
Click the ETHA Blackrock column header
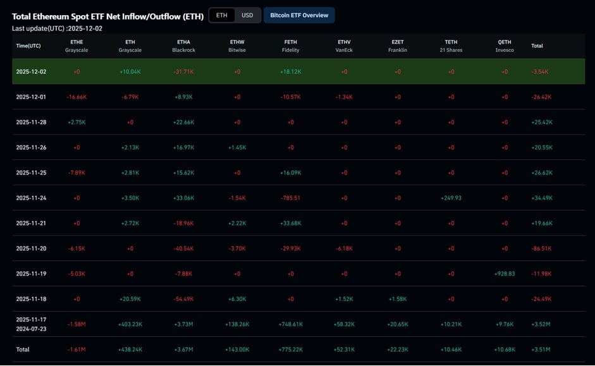(183, 46)
